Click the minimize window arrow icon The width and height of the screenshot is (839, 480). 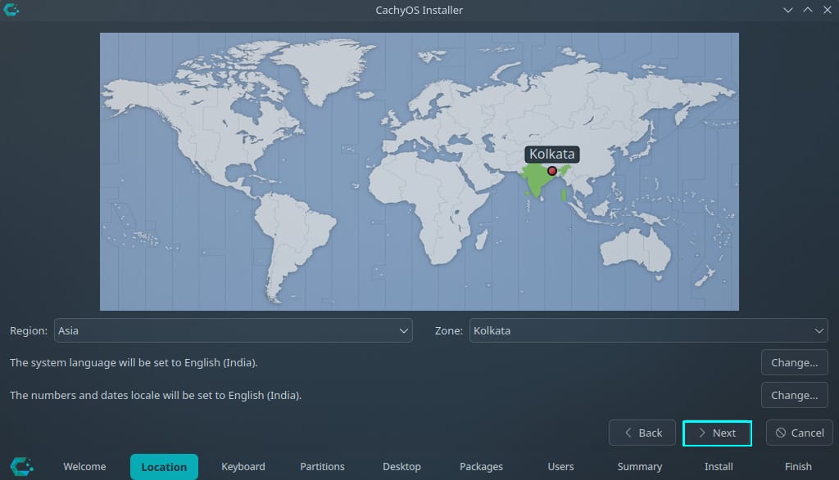[788, 10]
